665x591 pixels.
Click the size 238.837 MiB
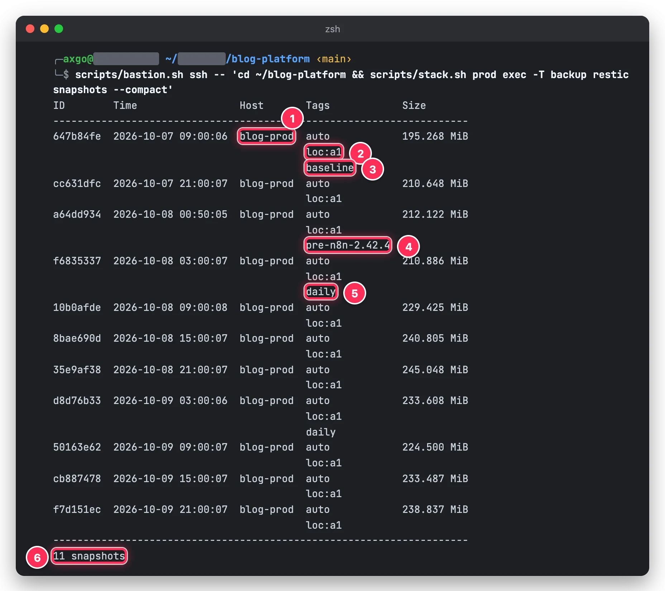435,509
